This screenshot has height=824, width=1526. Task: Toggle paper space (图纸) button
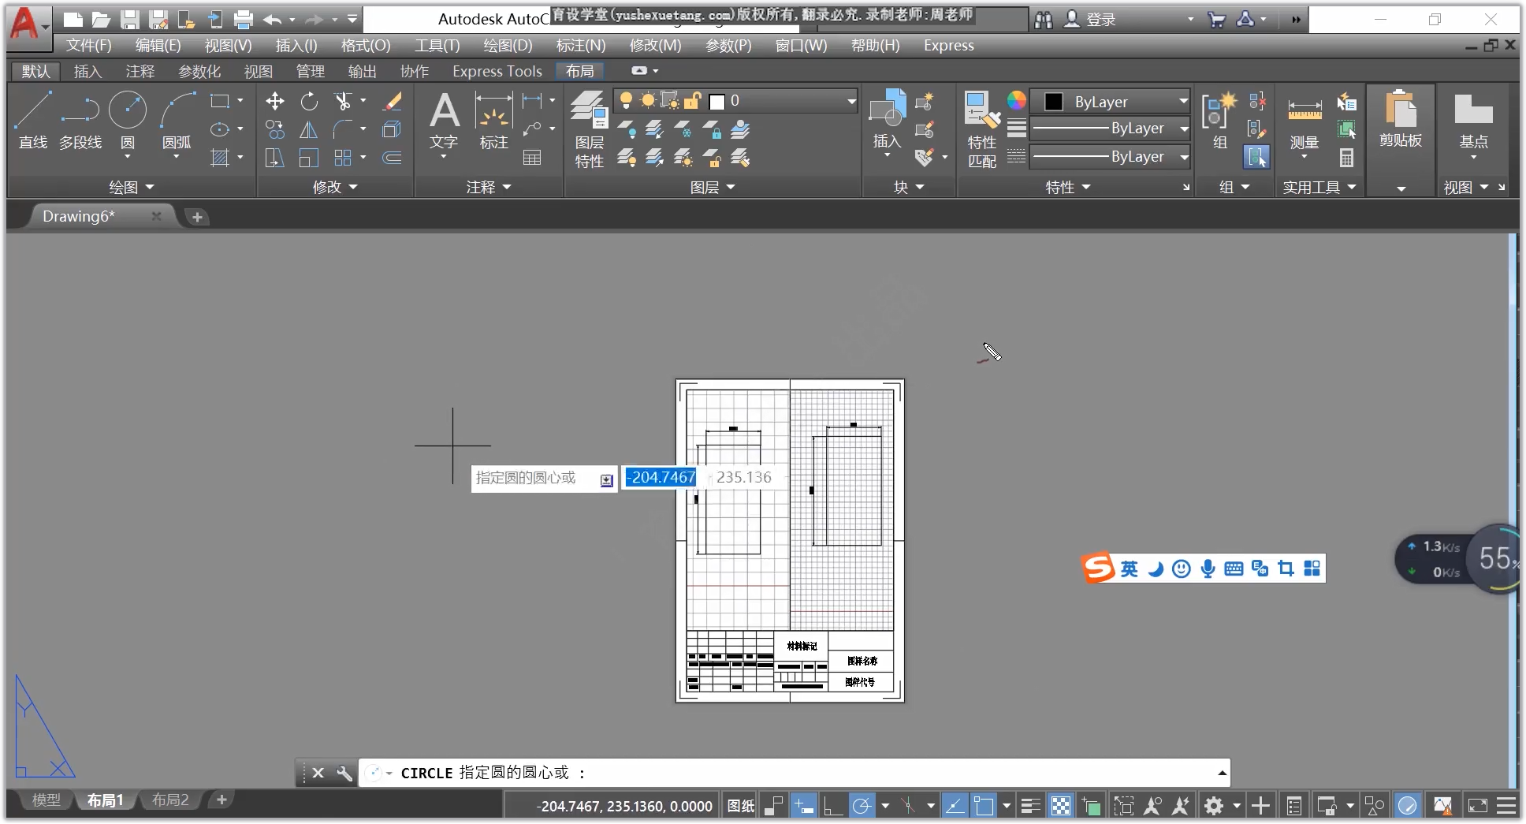pyautogui.click(x=740, y=806)
